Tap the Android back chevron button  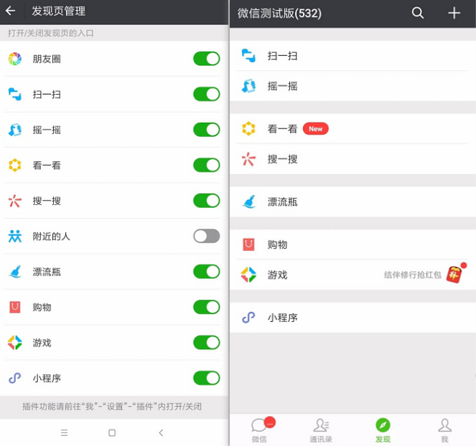161,432
